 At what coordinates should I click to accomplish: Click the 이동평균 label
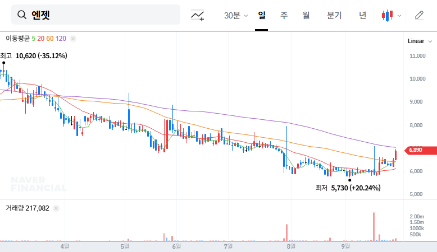(17, 39)
